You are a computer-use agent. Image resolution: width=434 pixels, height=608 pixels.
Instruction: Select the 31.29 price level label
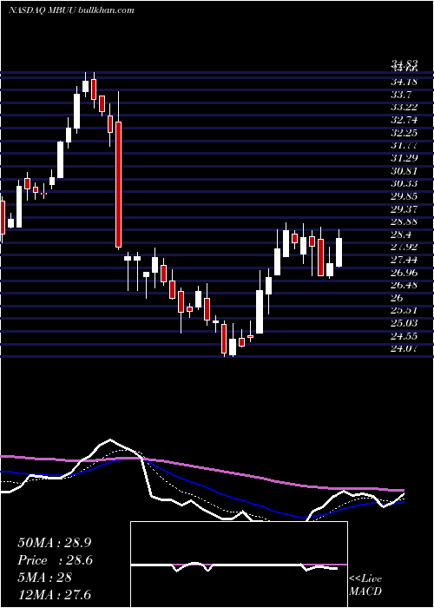click(x=404, y=158)
